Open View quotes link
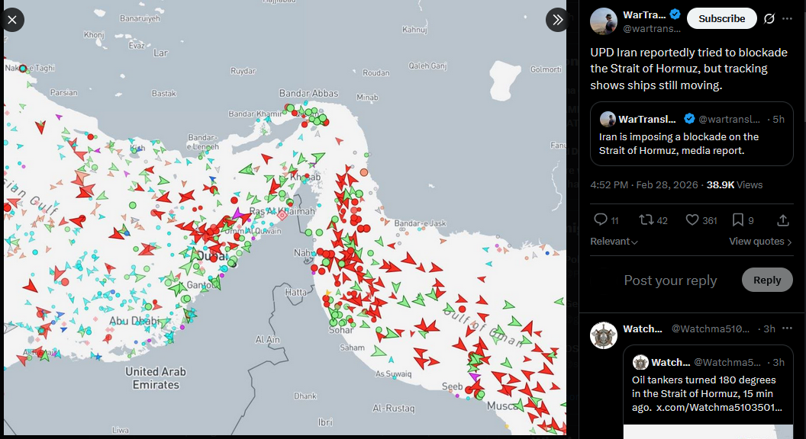Viewport: 806px width, 439px height. click(760, 242)
